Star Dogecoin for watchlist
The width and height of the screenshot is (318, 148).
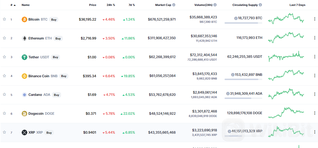[x=4, y=113]
